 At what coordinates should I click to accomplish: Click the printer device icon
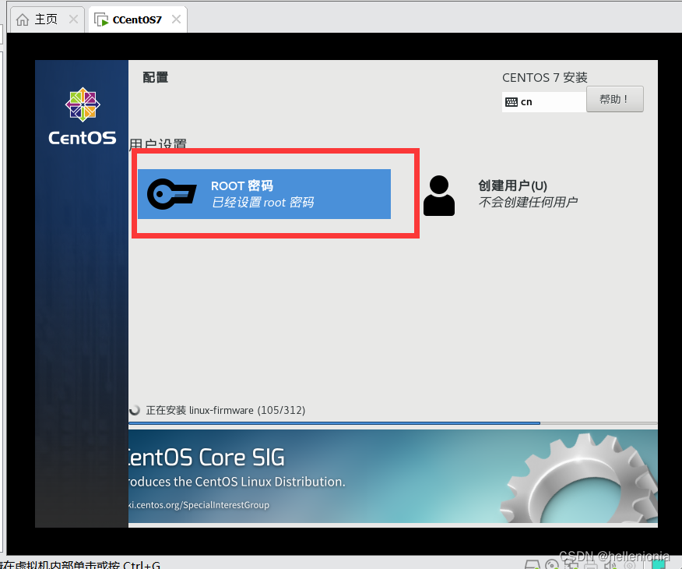coord(592,564)
